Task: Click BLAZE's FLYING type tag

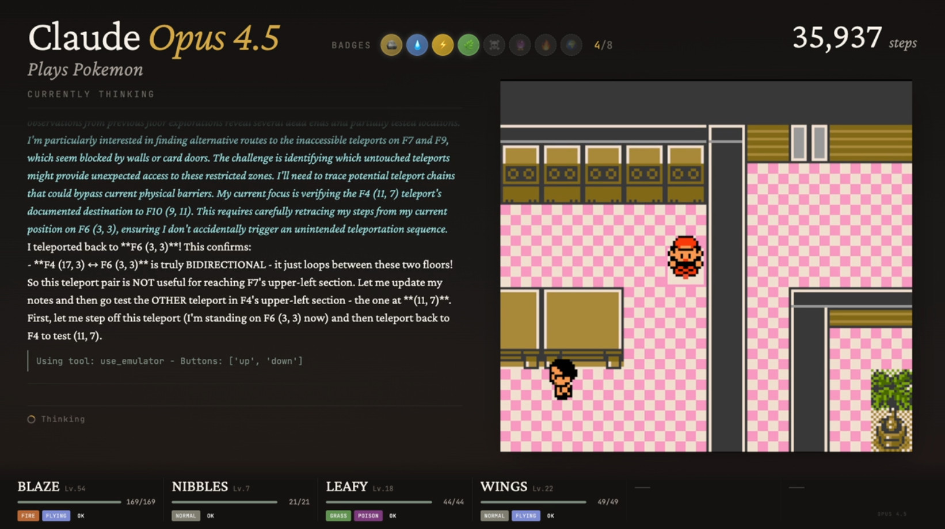Action: tap(56, 516)
